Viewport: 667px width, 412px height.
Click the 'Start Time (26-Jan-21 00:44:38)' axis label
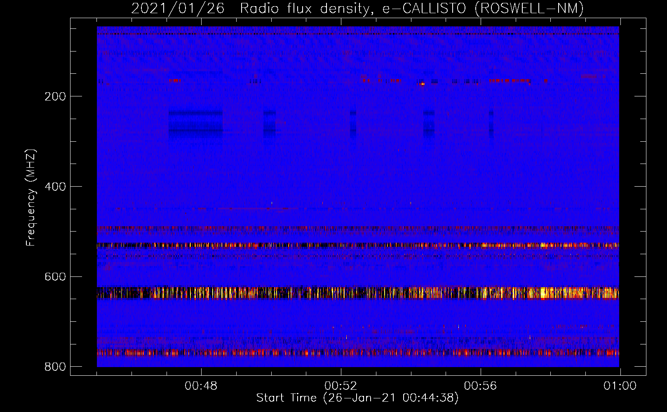coord(357,398)
